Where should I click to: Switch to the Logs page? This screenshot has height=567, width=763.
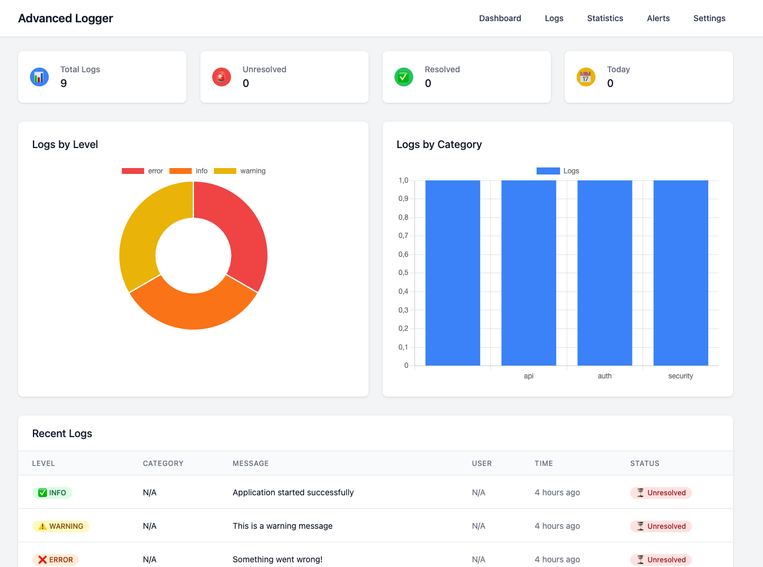[x=554, y=18]
